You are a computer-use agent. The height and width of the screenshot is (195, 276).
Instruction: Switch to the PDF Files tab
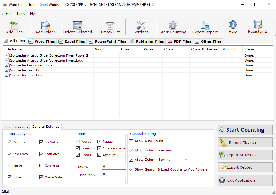(180, 41)
